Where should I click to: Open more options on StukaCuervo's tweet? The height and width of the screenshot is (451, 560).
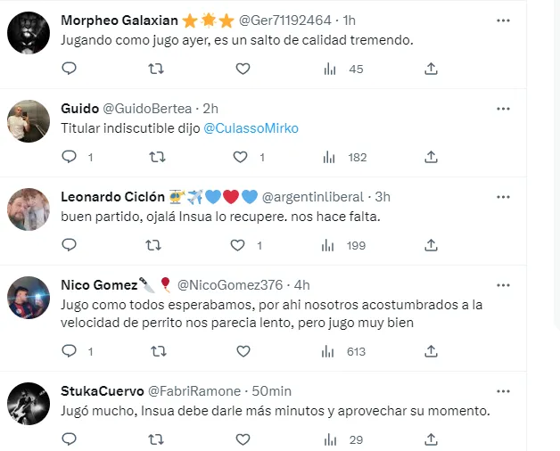point(504,391)
